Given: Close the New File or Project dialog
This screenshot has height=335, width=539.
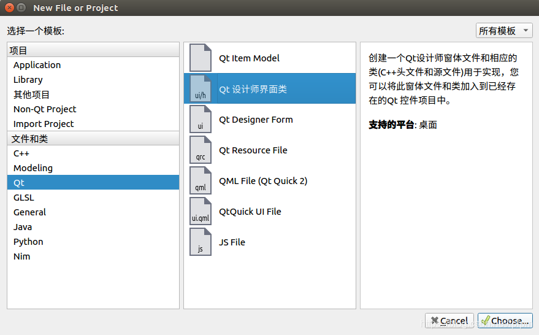Looking at the screenshot, I should point(10,7).
